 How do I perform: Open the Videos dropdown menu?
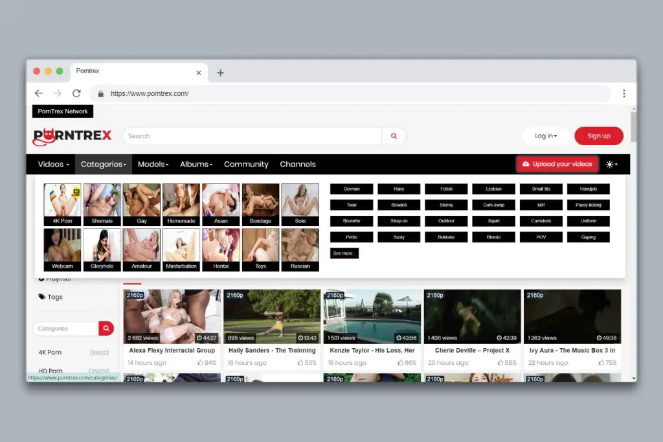(52, 164)
